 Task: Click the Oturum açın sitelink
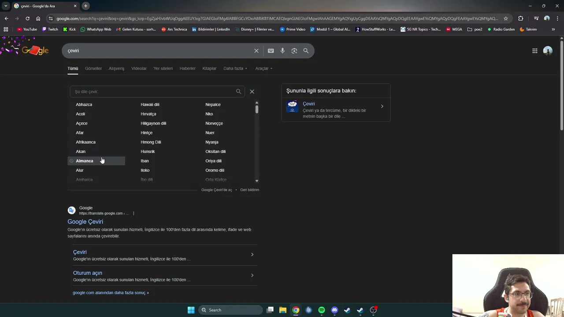pos(87,273)
